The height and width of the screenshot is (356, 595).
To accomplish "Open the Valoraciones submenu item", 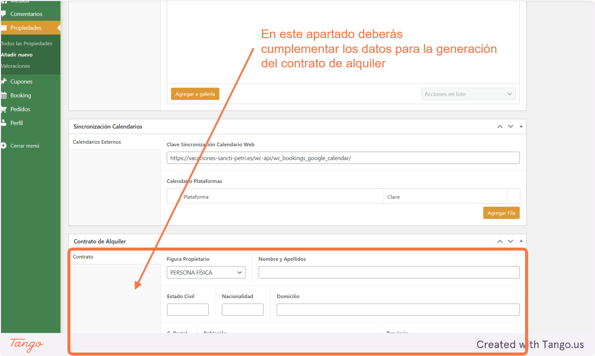I will click(x=15, y=66).
